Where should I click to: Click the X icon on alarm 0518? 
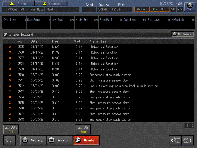[x=10, y=119]
